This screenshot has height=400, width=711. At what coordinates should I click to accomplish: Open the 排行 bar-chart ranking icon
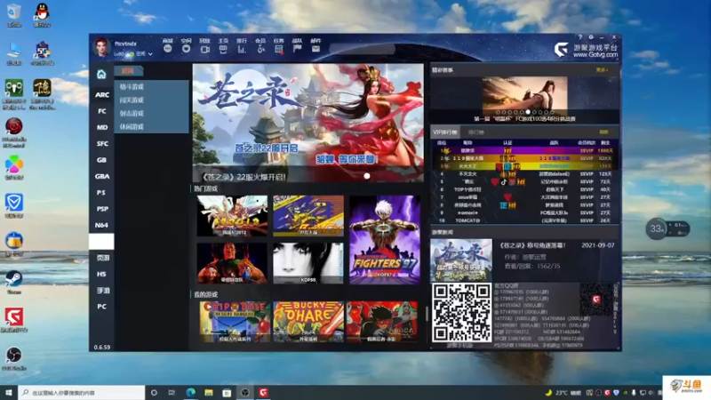coord(242,49)
